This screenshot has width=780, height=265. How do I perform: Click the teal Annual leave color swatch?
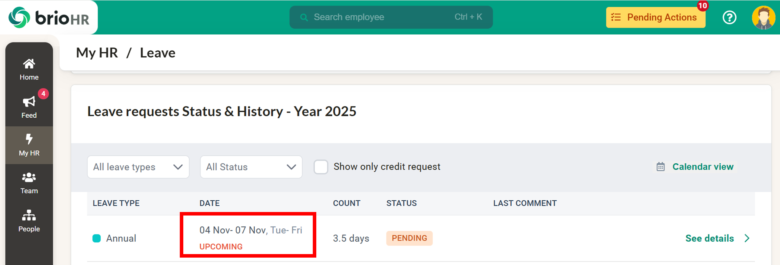(96, 238)
